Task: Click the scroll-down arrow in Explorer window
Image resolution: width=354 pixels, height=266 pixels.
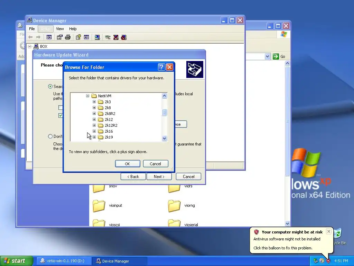Action: (287, 223)
